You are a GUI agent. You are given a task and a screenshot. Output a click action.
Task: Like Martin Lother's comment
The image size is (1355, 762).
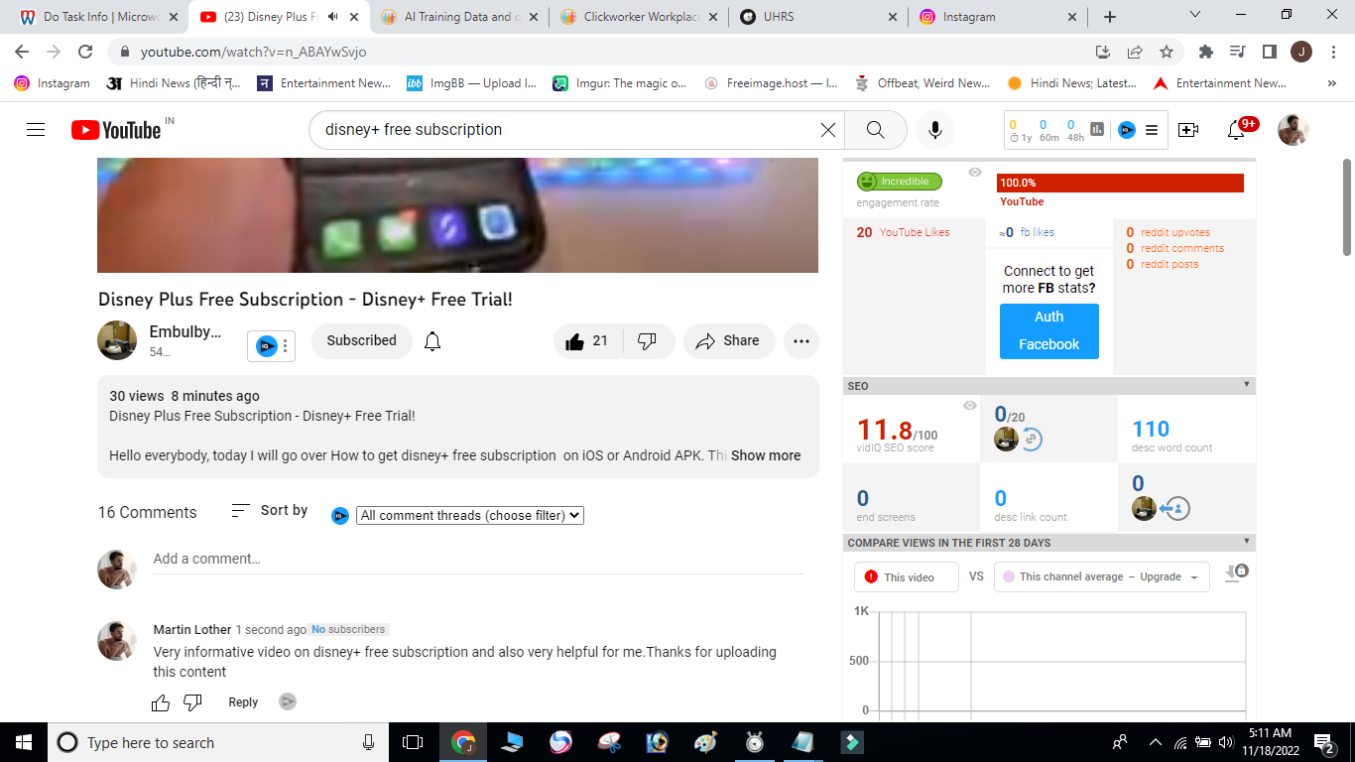coord(161,703)
